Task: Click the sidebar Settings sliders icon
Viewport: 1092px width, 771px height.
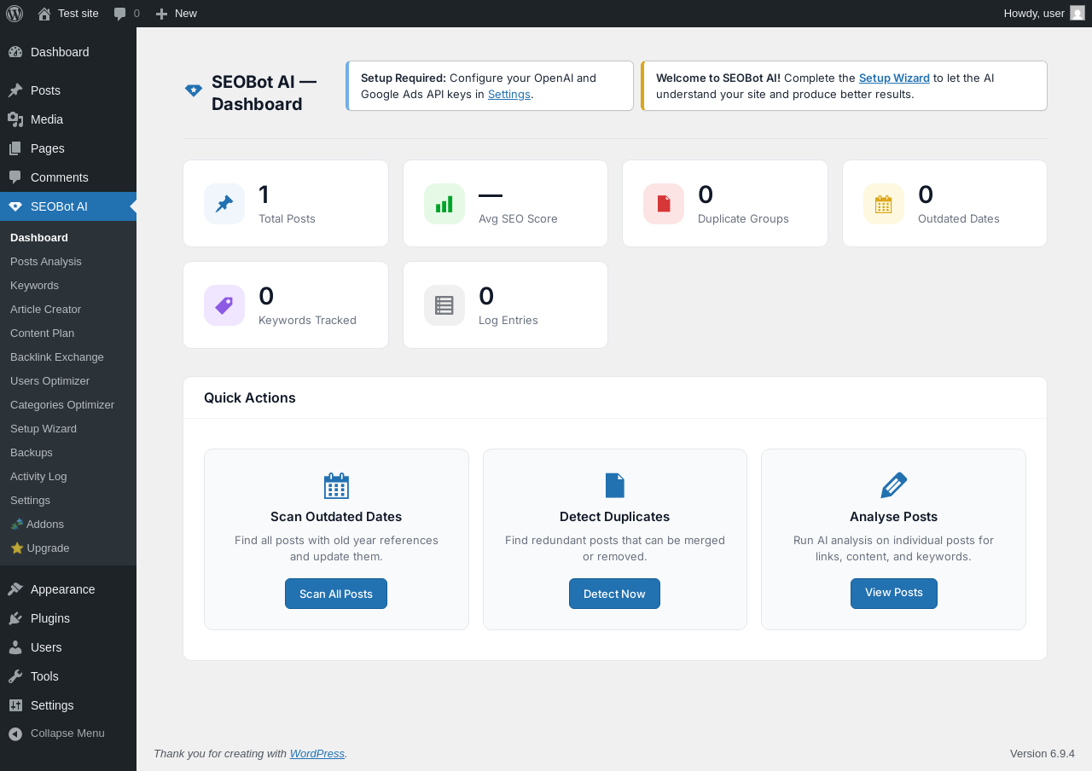Action: click(x=15, y=705)
